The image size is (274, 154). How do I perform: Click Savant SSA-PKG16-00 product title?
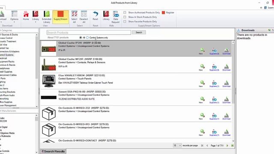[82, 92]
